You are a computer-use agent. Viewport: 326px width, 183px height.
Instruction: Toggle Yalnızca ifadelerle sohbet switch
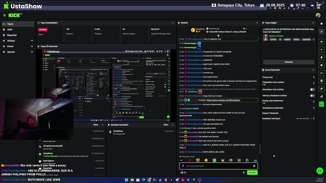click(x=313, y=96)
